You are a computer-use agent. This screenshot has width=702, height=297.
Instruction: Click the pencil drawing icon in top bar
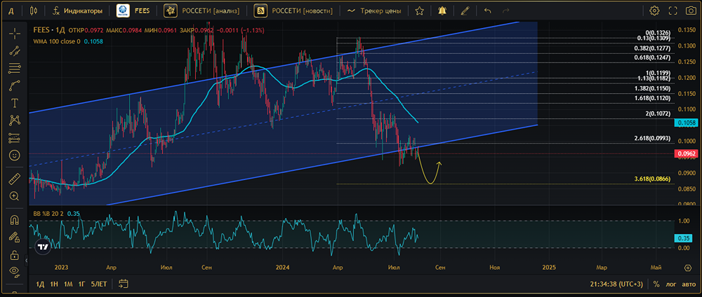465,11
